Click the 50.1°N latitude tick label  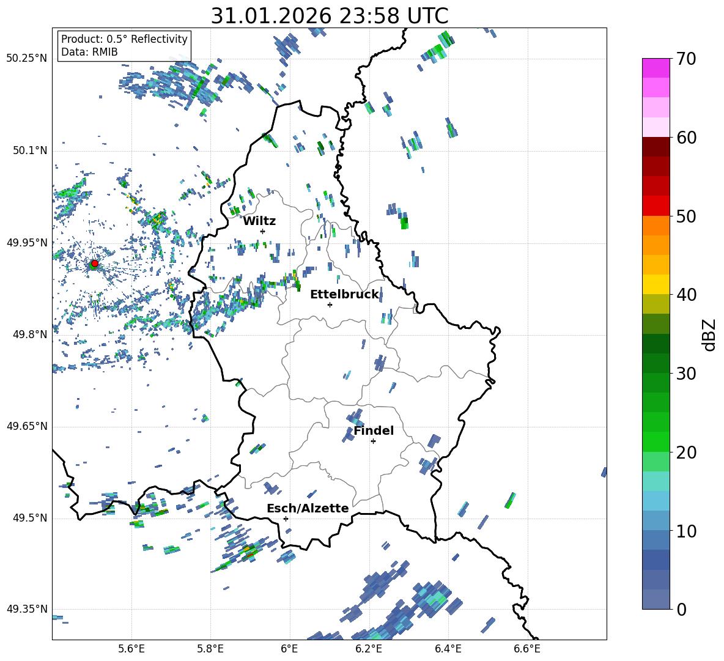coord(26,151)
